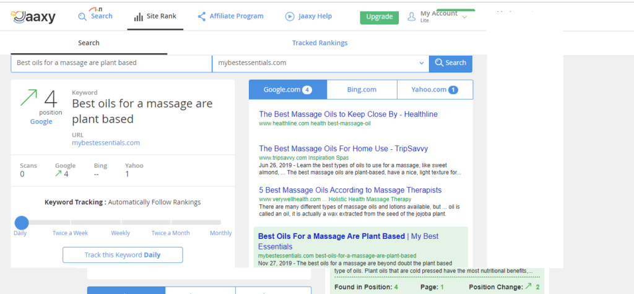Open the mybestessentials.com URL link
This screenshot has height=294, width=634.
click(x=106, y=143)
